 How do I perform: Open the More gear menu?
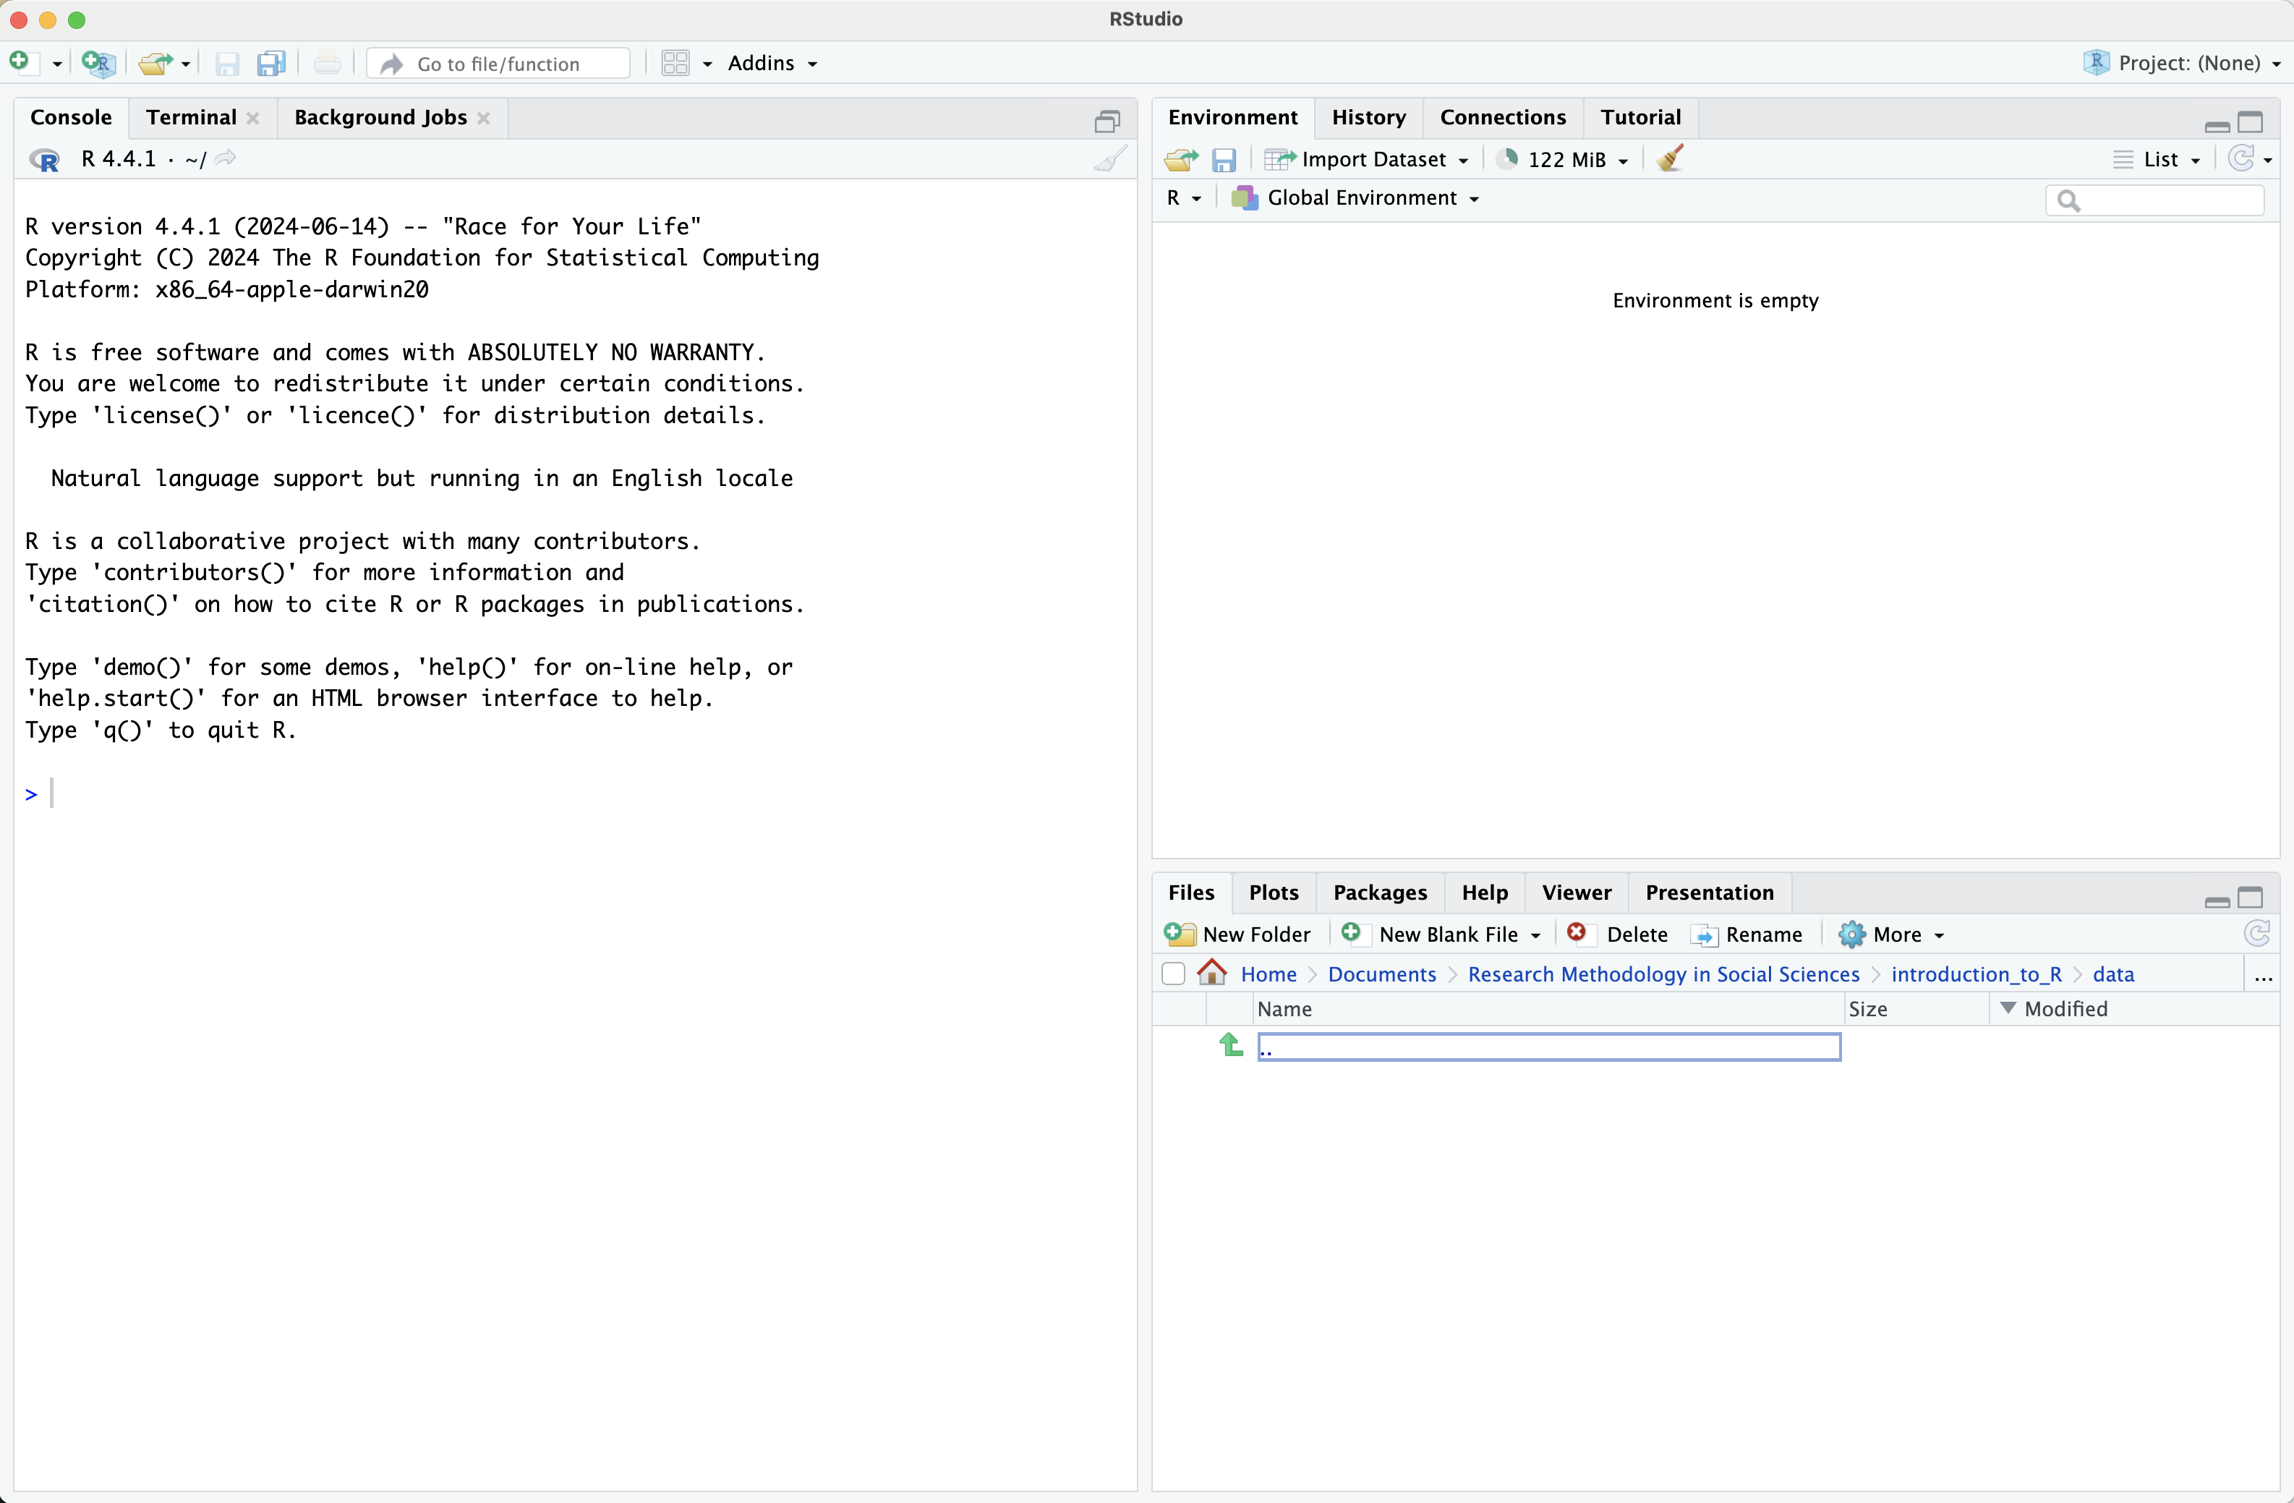tap(1890, 934)
